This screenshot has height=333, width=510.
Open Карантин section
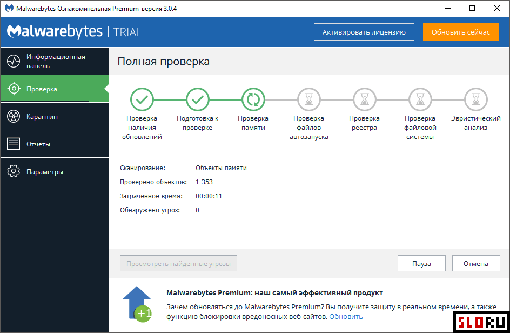click(55, 116)
